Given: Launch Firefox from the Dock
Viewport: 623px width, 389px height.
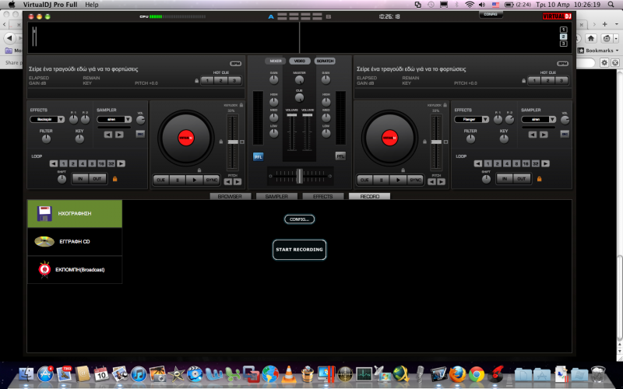Looking at the screenshot, I should [457, 374].
